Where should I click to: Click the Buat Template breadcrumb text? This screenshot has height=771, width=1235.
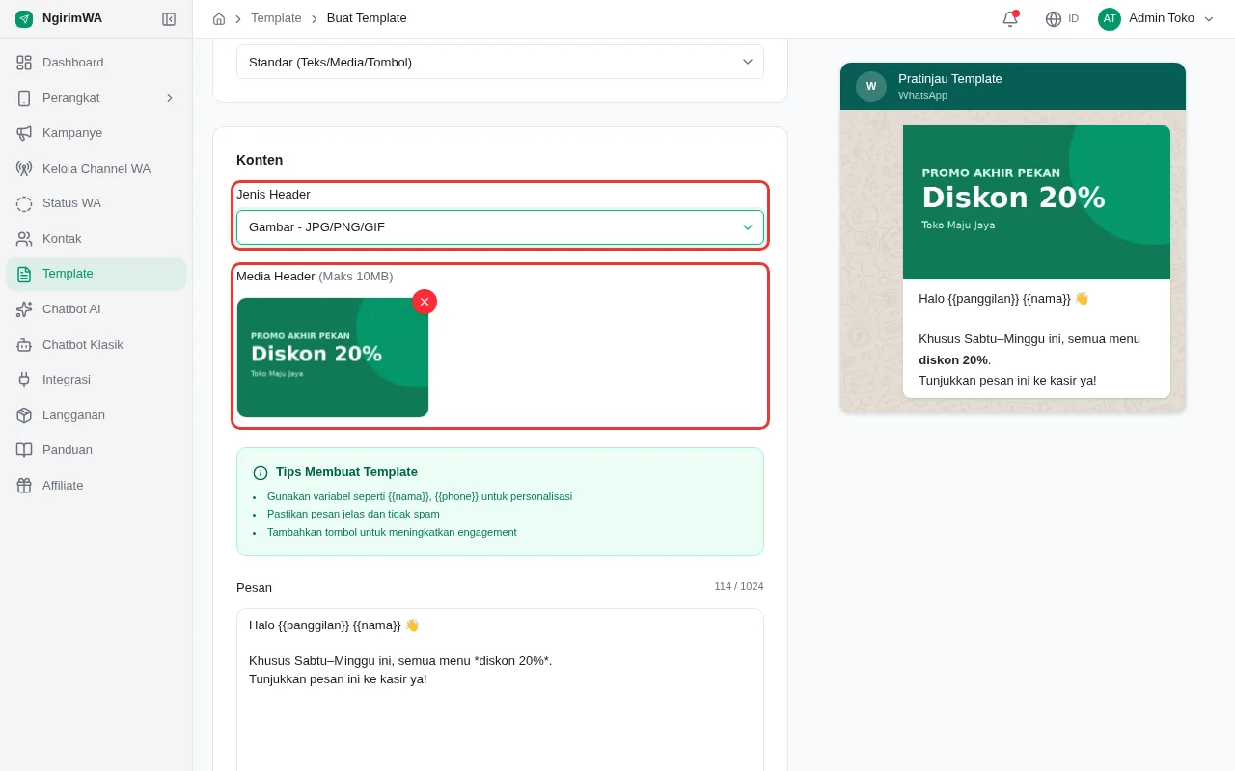(x=367, y=18)
